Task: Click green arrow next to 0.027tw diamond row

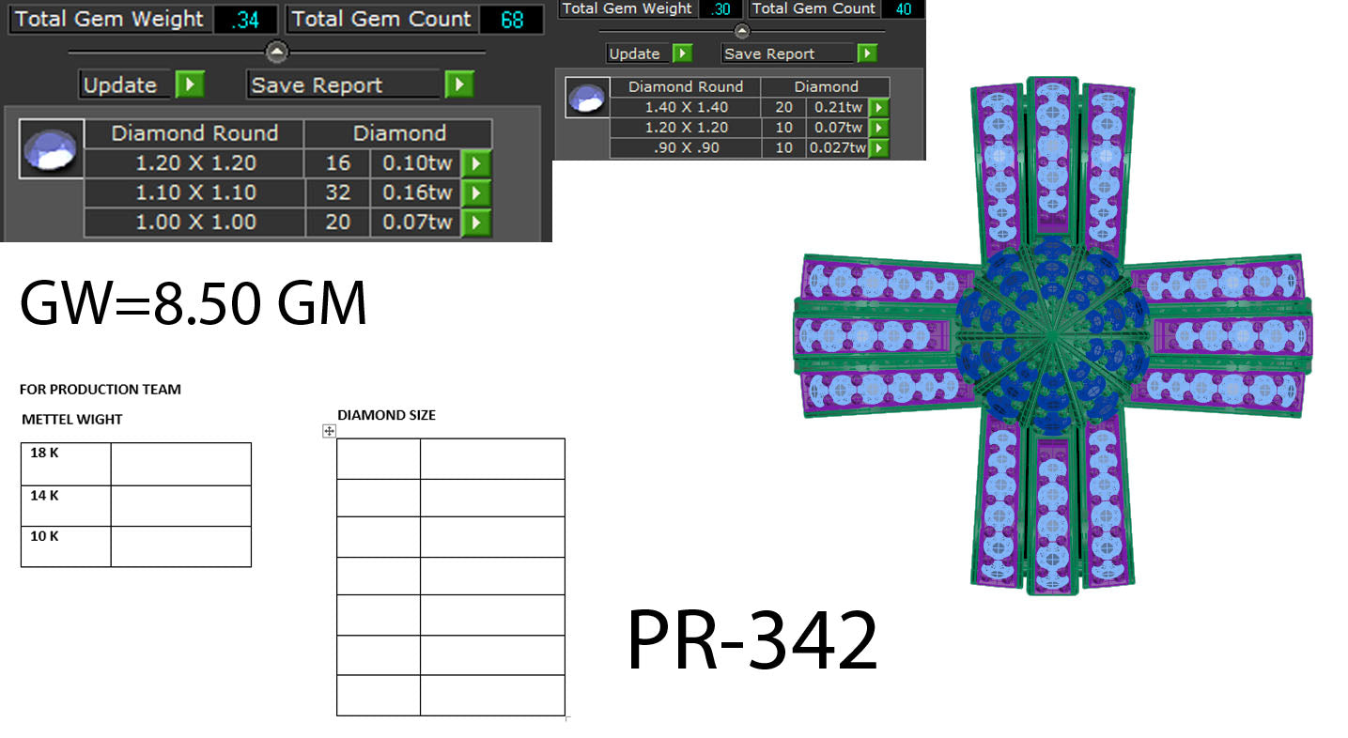Action: (877, 146)
